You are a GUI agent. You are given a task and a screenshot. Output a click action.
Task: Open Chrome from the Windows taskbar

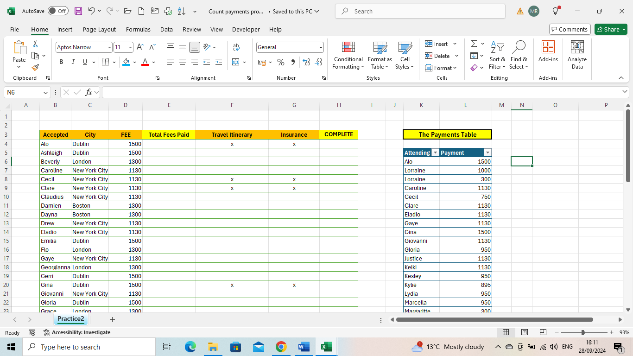[x=281, y=347]
